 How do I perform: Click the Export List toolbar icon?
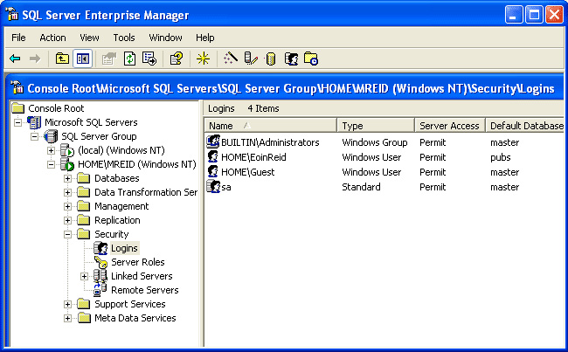coord(149,59)
